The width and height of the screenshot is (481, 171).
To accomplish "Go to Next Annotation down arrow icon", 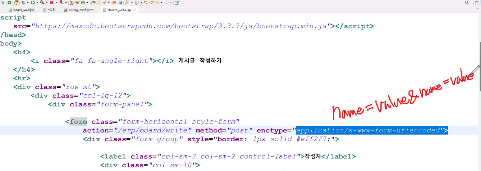I will tap(127, 2).
